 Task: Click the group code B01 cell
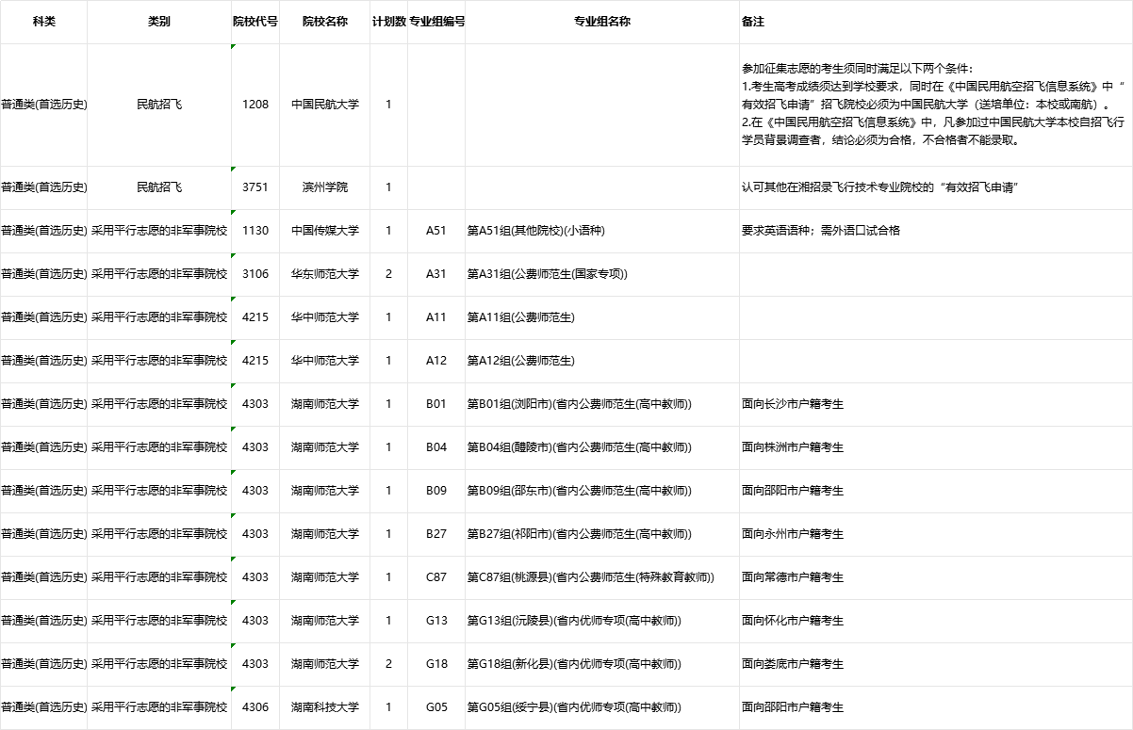[435, 404]
